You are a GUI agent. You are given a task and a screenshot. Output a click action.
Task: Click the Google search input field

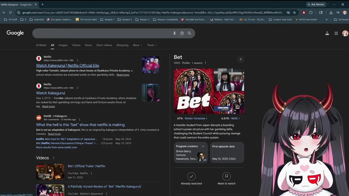click(102, 33)
